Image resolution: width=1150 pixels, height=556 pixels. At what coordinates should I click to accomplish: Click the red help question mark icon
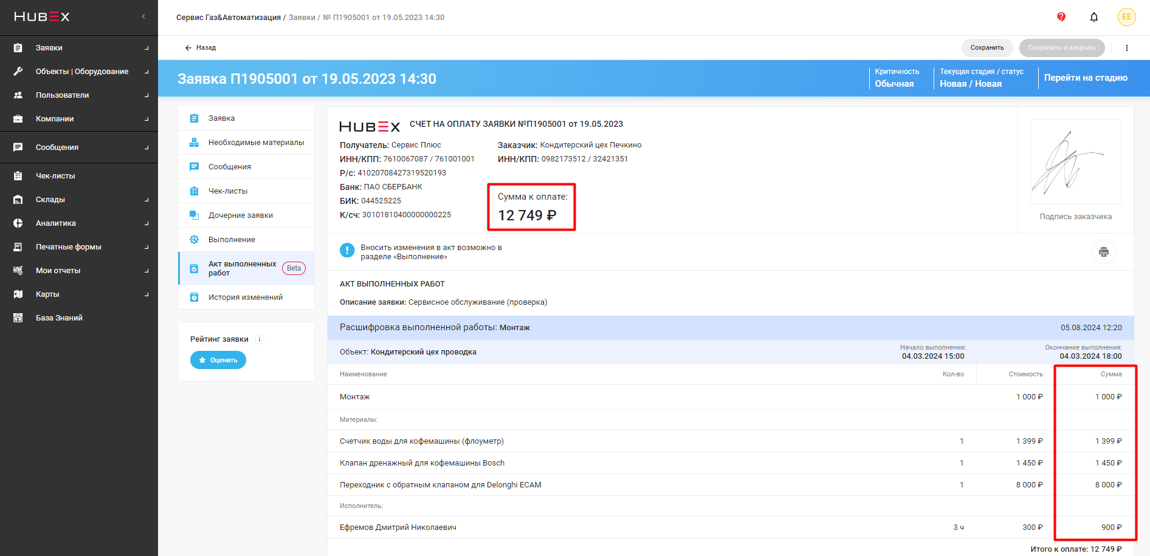pos(1061,17)
